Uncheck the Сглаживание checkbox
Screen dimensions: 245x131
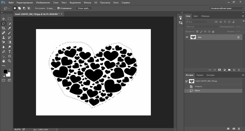[x=59, y=8]
